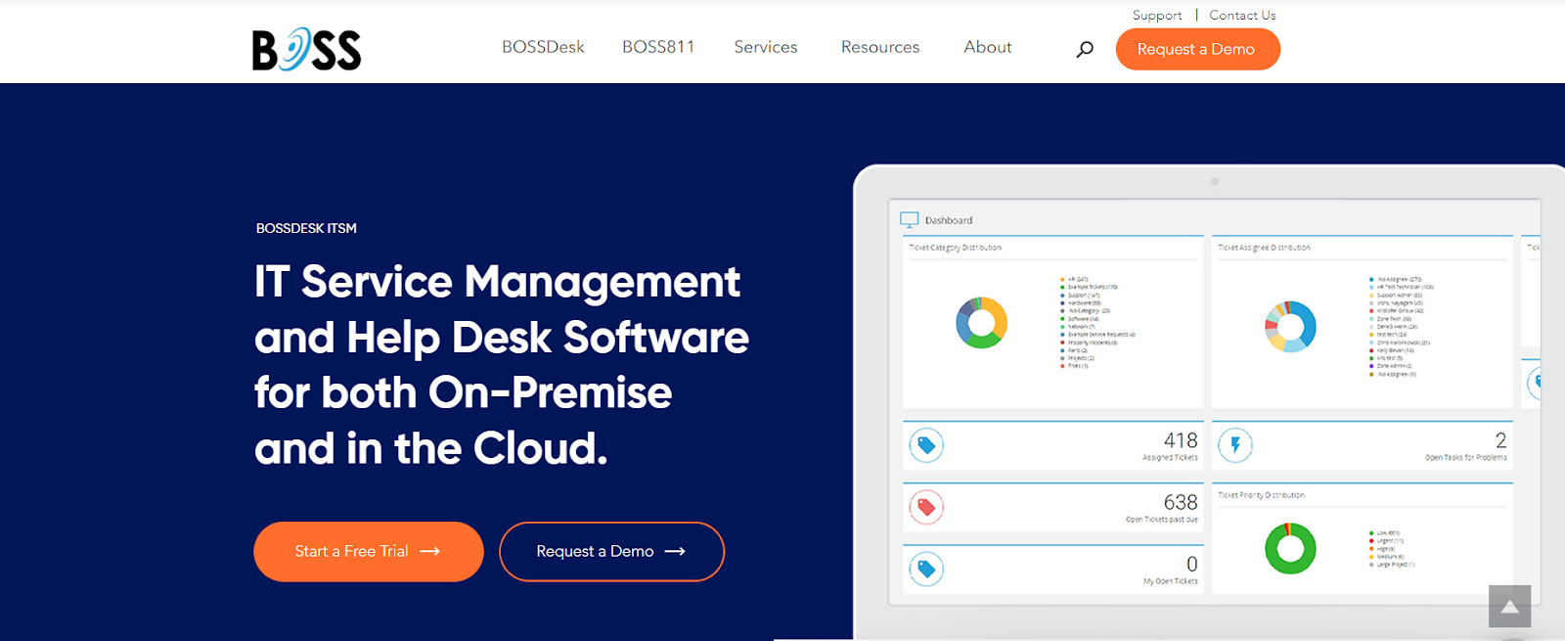Open the BOSS811 menu
The height and width of the screenshot is (641, 1565).
pyautogui.click(x=658, y=47)
